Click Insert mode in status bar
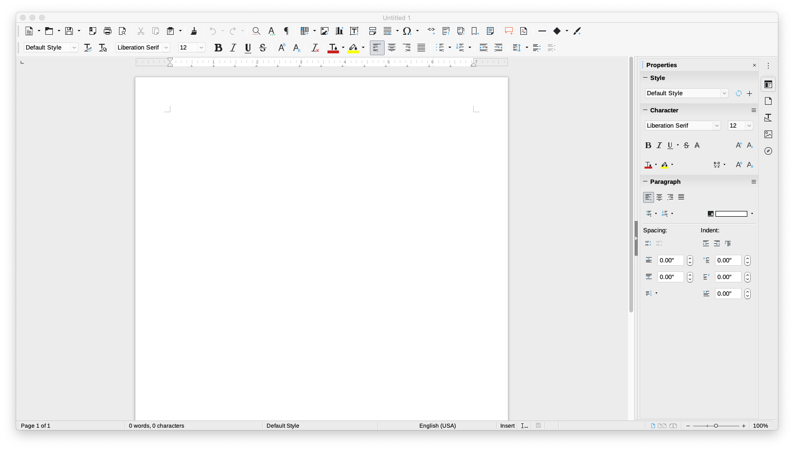The width and height of the screenshot is (794, 450). (507, 426)
